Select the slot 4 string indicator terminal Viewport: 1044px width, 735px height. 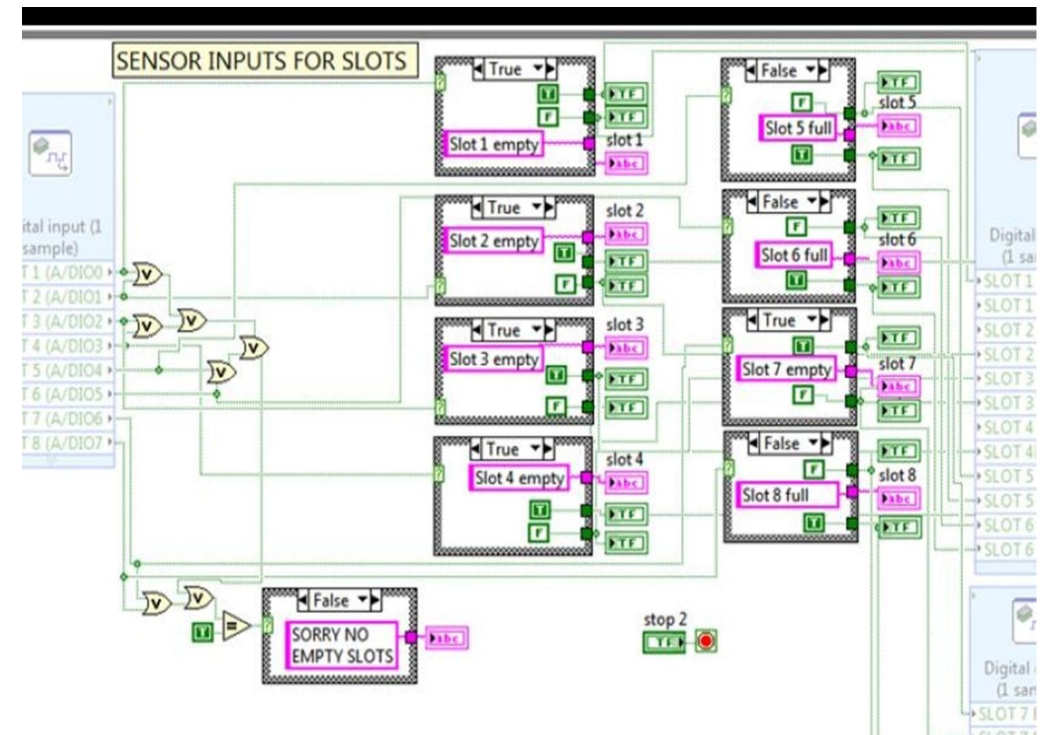[626, 482]
